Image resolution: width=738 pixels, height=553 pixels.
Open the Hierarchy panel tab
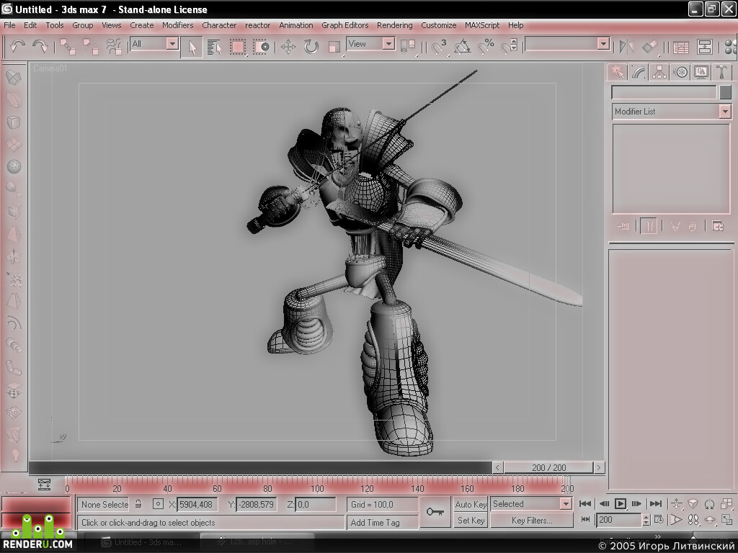pos(659,73)
